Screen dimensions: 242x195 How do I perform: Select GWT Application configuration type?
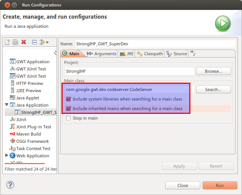[30, 62]
